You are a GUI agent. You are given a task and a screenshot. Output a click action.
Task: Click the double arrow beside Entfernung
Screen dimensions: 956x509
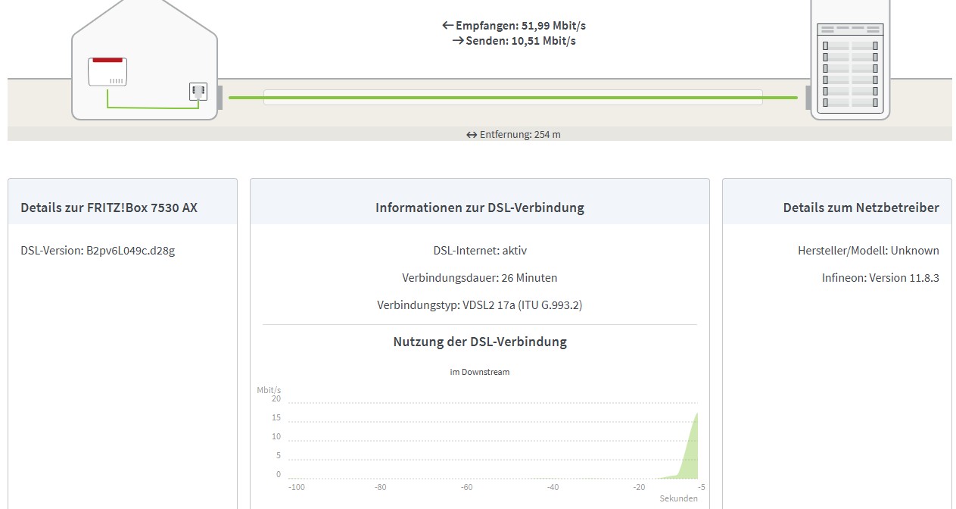coord(472,135)
